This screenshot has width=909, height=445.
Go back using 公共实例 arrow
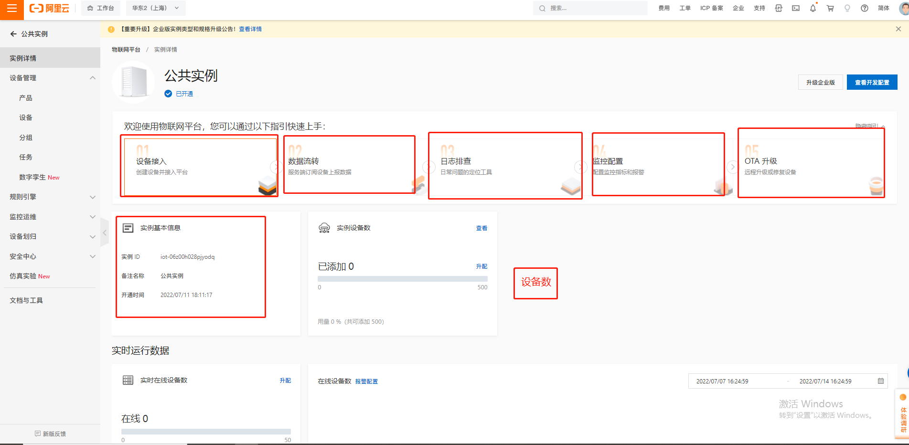13,34
